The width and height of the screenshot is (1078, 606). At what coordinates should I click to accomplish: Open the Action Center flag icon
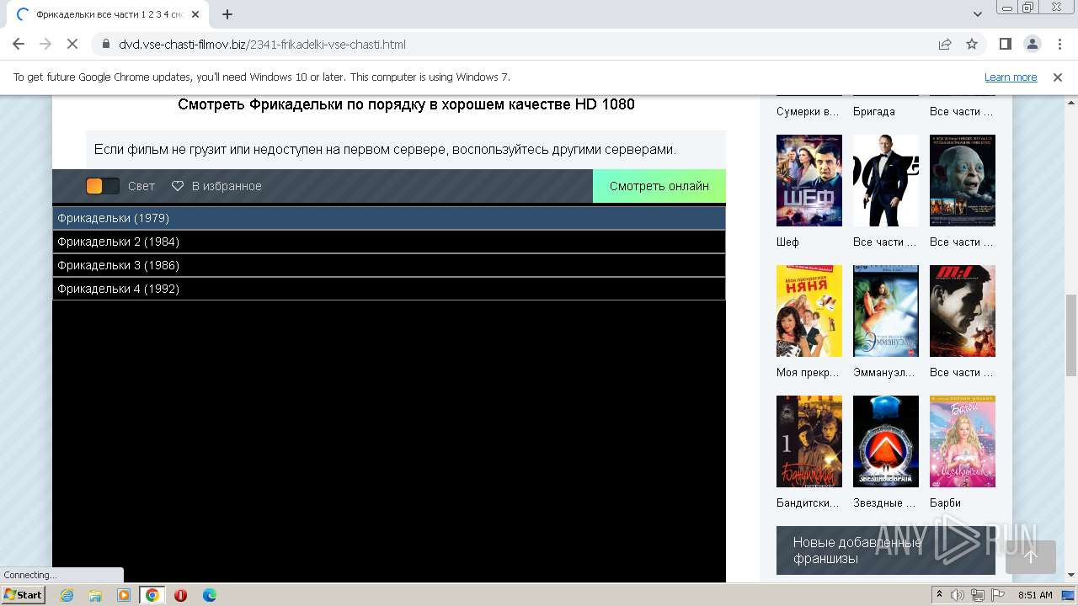998,595
